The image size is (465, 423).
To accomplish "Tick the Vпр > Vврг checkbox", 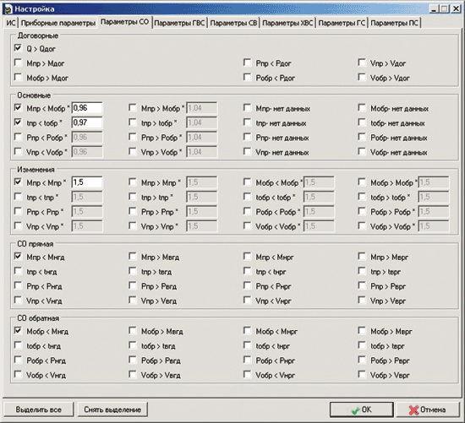I will tap(362, 300).
